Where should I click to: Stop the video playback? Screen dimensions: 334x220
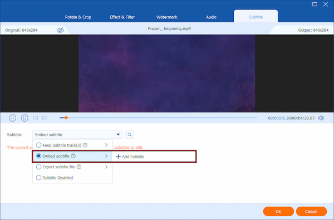(x=24, y=118)
